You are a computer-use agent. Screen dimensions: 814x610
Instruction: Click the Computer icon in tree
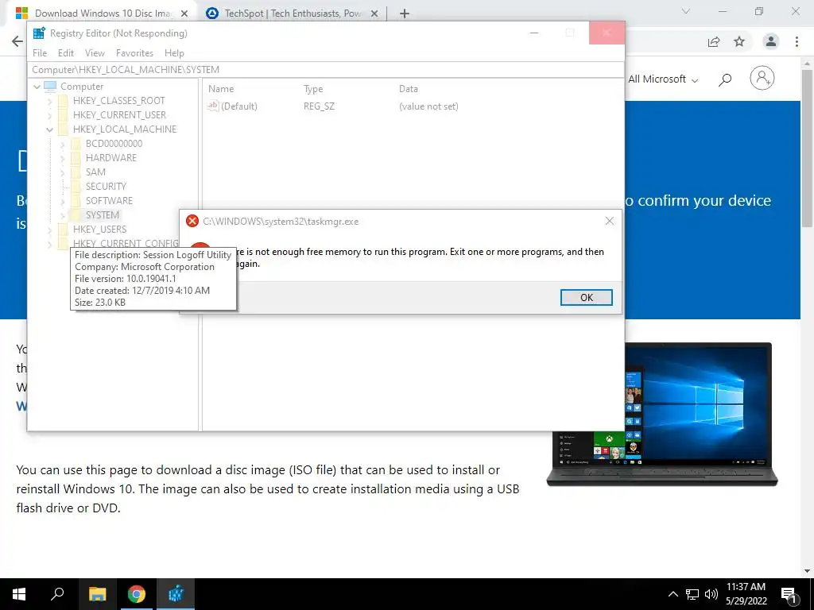tap(50, 86)
